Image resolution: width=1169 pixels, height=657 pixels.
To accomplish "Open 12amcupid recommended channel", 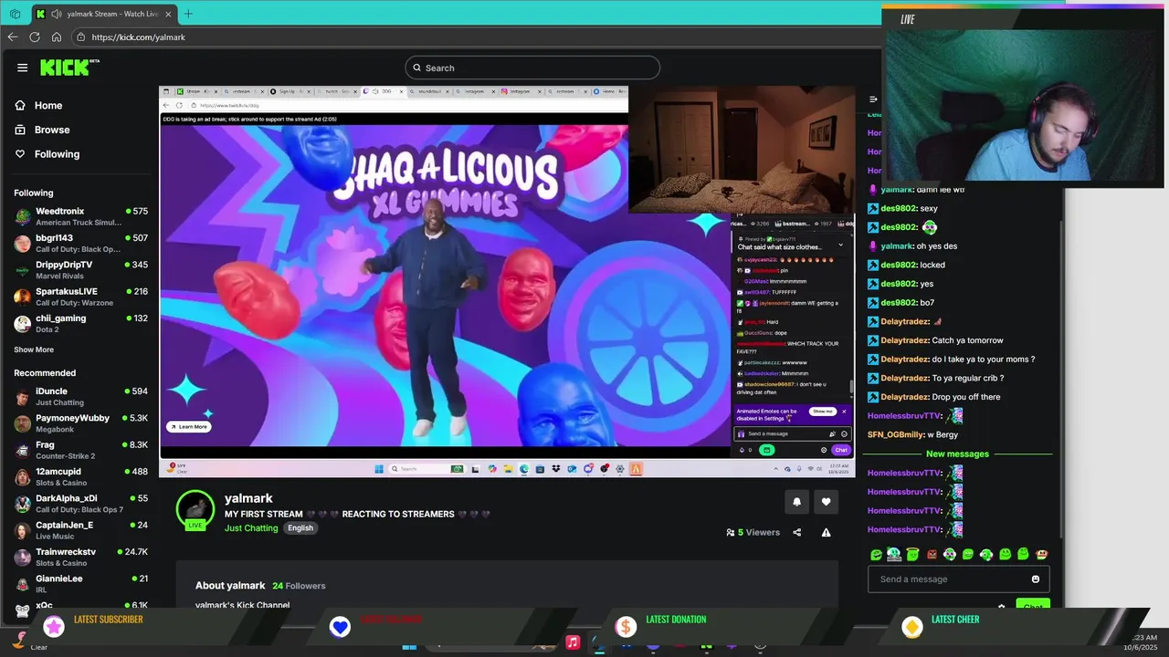I will click(80, 476).
